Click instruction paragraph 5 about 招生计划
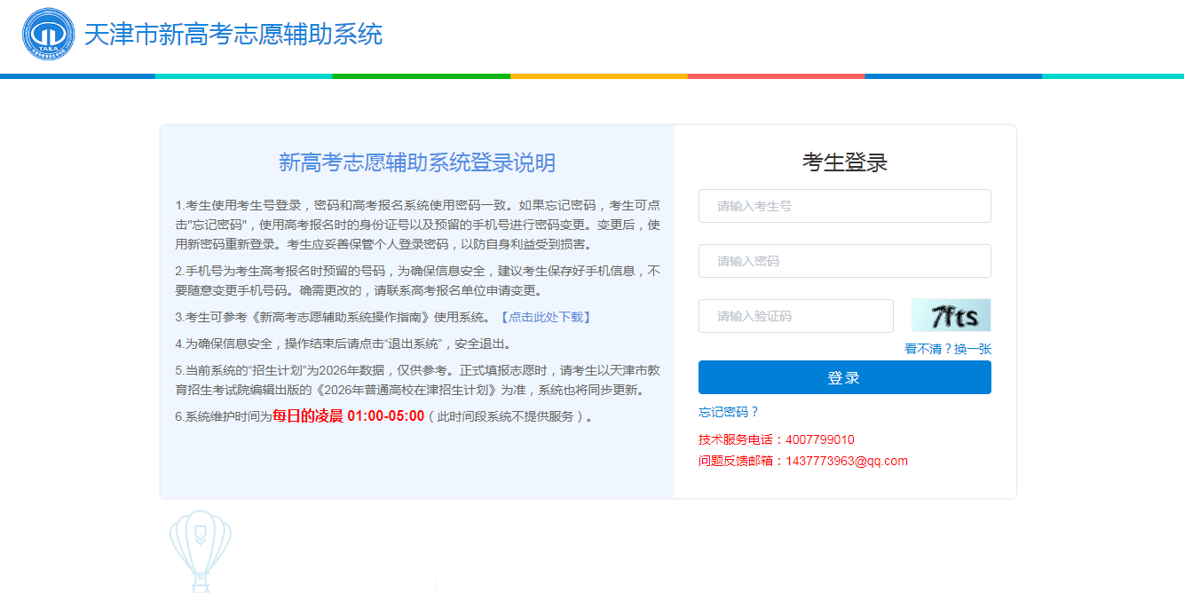1184x593 pixels. point(417,380)
